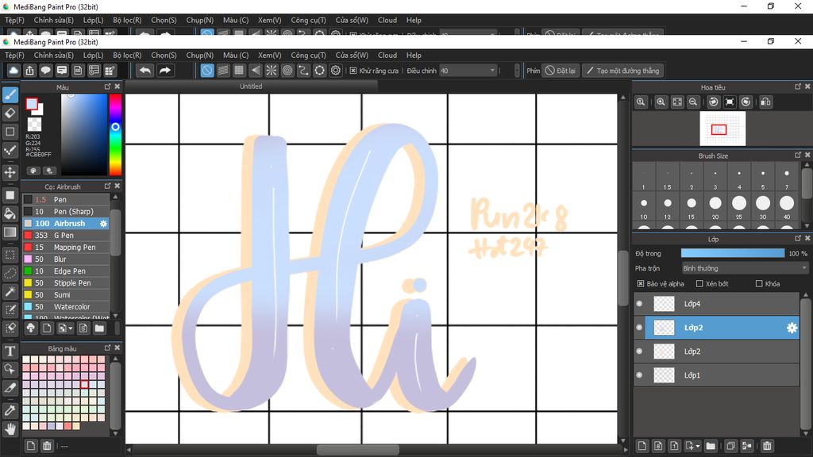Click the foreground color swatch

[32, 104]
